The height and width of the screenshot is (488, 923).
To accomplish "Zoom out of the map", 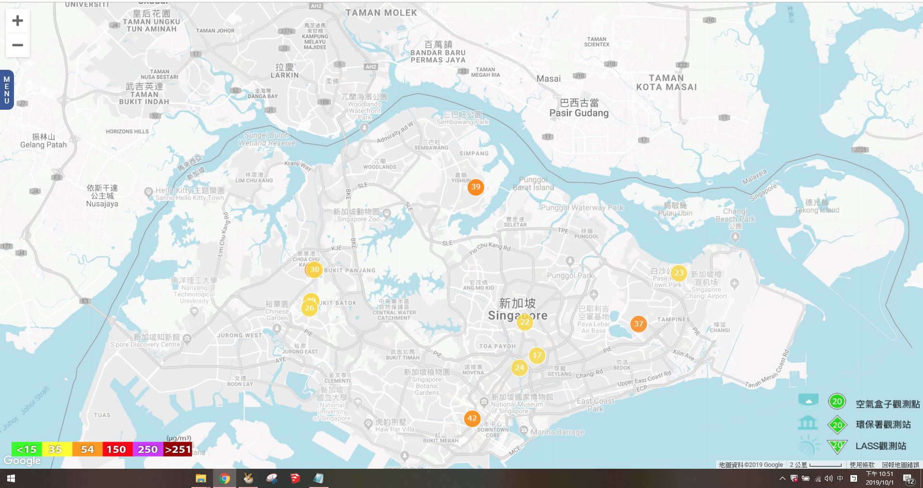I will click(x=18, y=45).
